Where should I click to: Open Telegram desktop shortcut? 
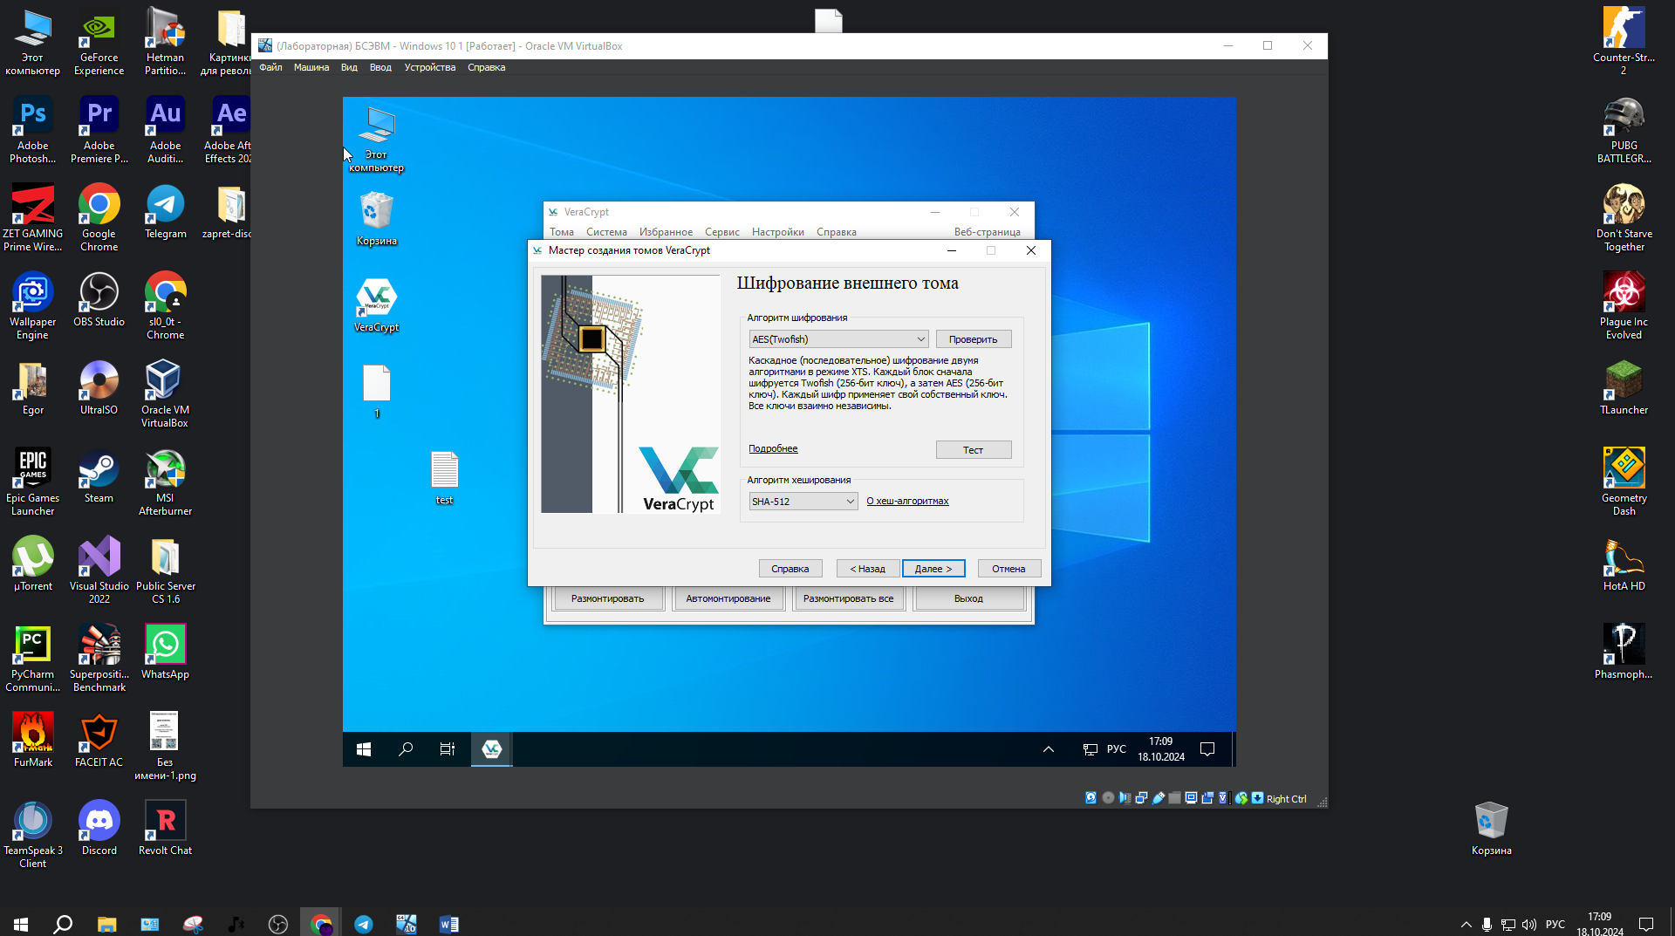coord(165,211)
